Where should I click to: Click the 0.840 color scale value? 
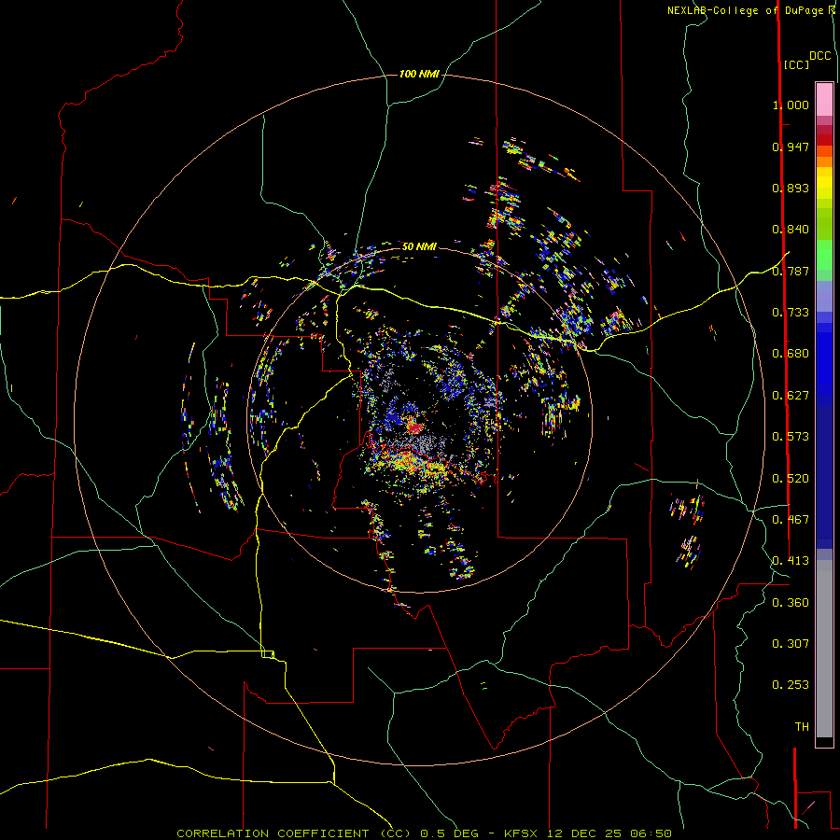791,230
